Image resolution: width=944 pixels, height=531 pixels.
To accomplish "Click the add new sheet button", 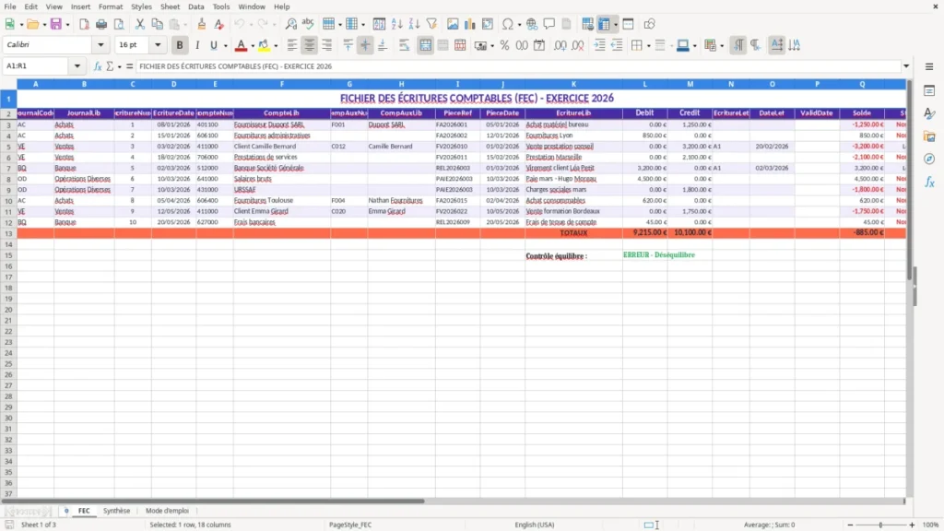I will (x=66, y=511).
